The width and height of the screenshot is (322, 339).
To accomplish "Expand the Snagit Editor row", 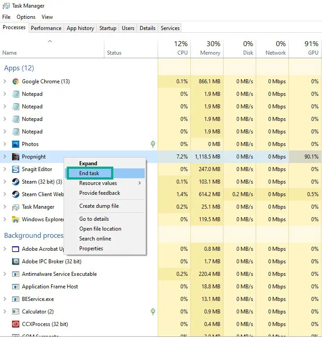I will [5, 169].
